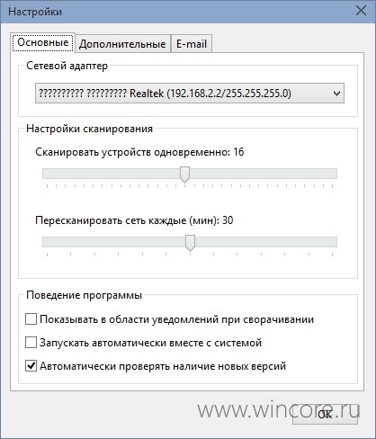Confirm settings with the OK button
Screen dimensions: 376x439
pos(325,415)
